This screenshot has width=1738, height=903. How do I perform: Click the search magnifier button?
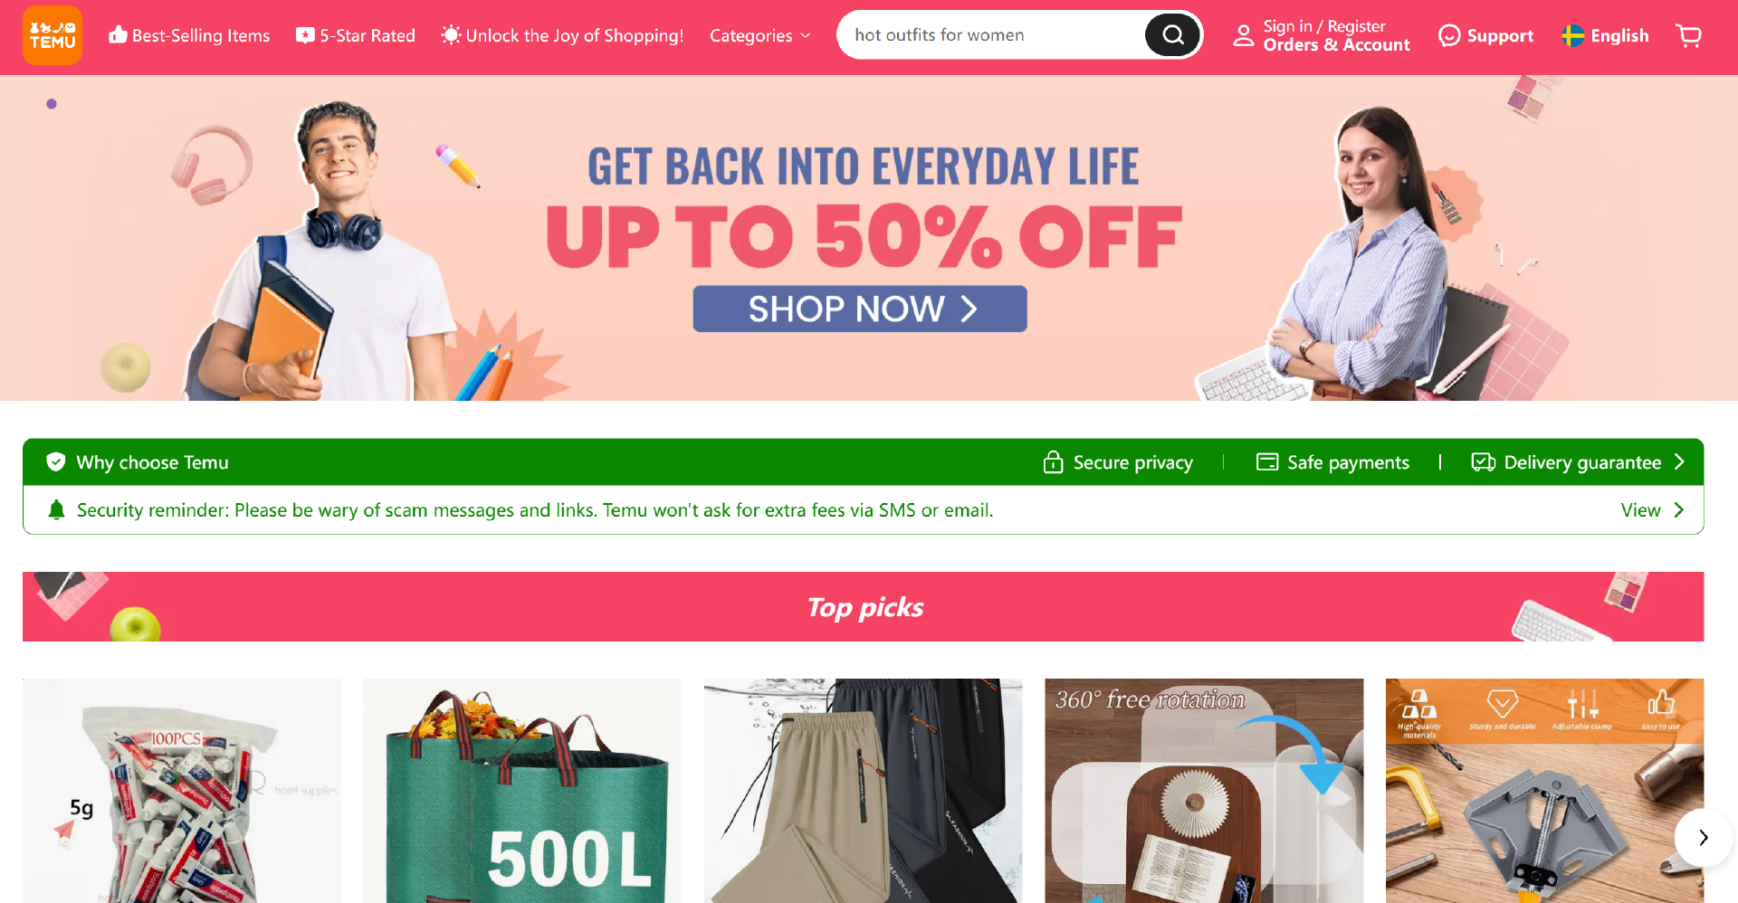coord(1173,35)
